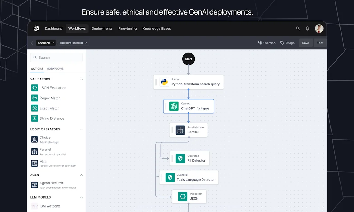Click the Choice logic operator icon
This screenshot has width=354, height=212.
(35, 139)
